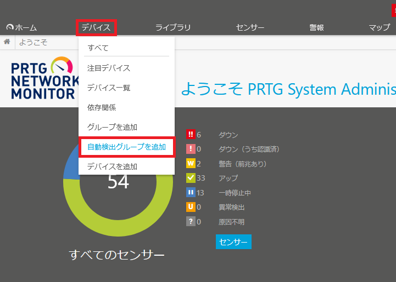Click the アップ status label
This screenshot has height=282, width=396.
[228, 178]
